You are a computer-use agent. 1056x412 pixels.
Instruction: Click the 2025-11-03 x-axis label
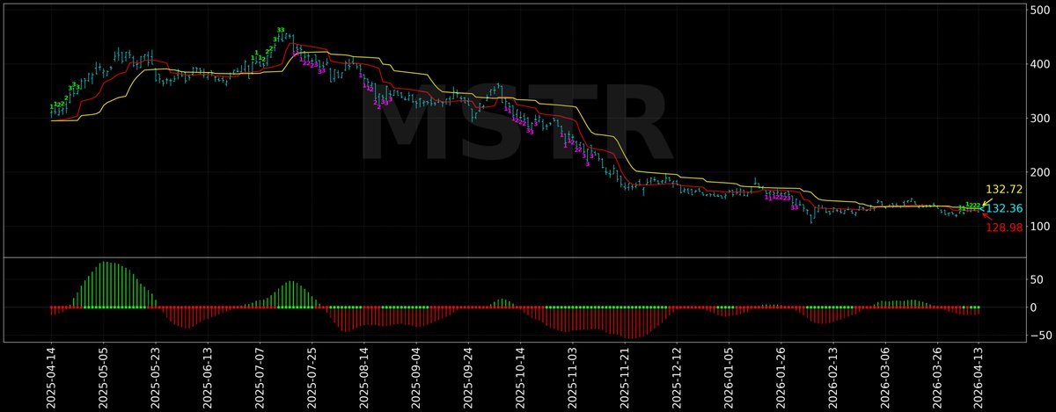point(573,376)
